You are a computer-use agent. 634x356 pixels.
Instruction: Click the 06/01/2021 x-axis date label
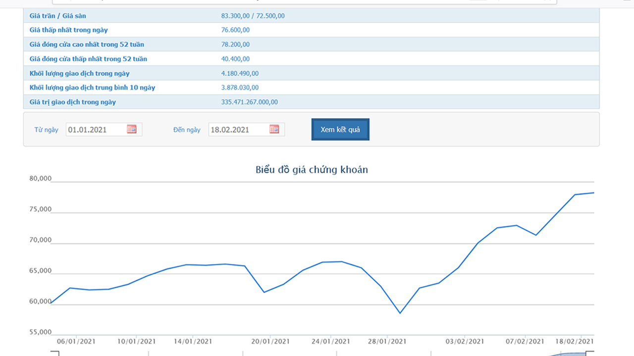click(x=76, y=342)
